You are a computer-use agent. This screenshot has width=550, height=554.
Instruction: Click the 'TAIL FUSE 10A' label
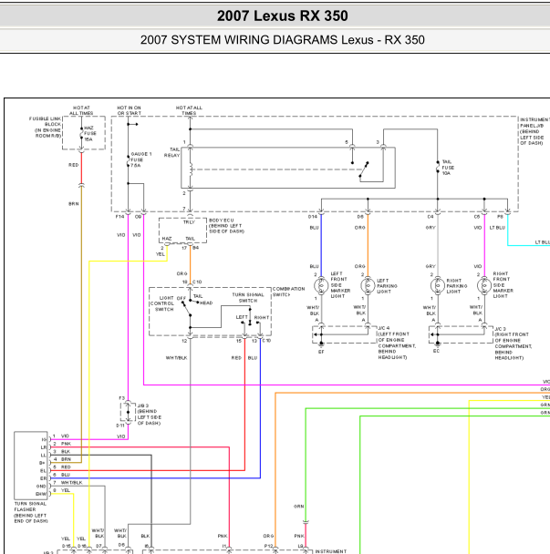coord(448,168)
